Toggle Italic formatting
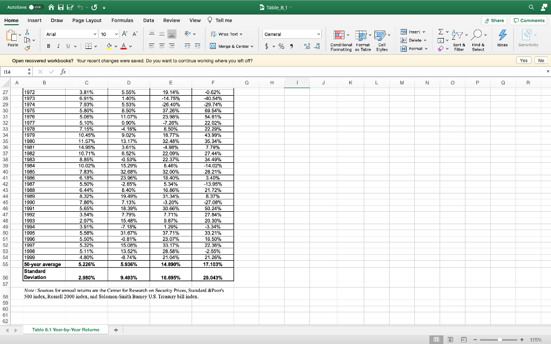This screenshot has width=551, height=344. pyautogui.click(x=58, y=46)
